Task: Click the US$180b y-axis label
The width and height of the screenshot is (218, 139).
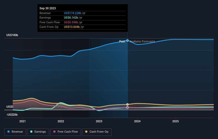Action: coord(12,35)
